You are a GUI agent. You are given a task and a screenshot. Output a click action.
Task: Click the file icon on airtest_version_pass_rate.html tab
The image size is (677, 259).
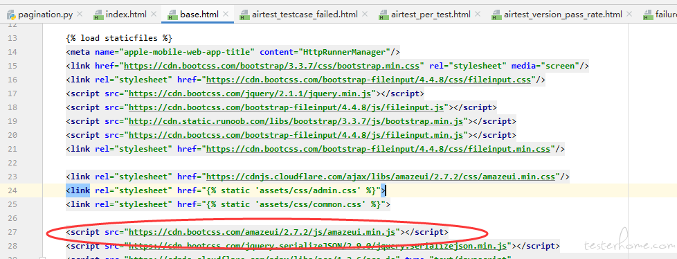[496, 15]
